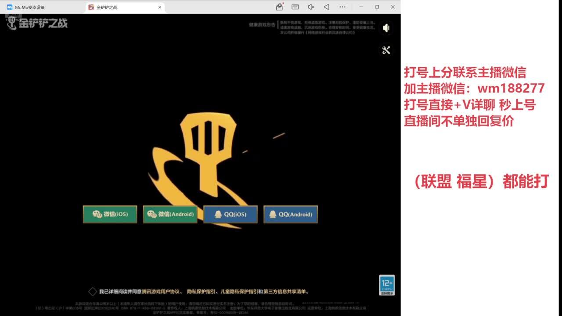Log in with QQ(iOS)
Image resolution: width=562 pixels, height=316 pixels.
coord(230,214)
